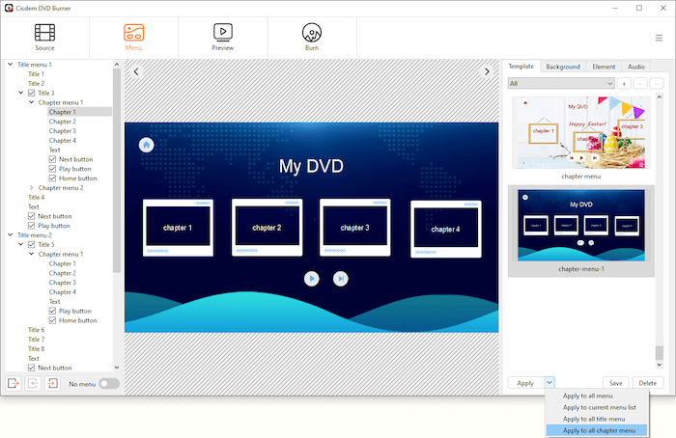Click the add template plus button
Viewport: 676px width, 438px height.
click(624, 84)
